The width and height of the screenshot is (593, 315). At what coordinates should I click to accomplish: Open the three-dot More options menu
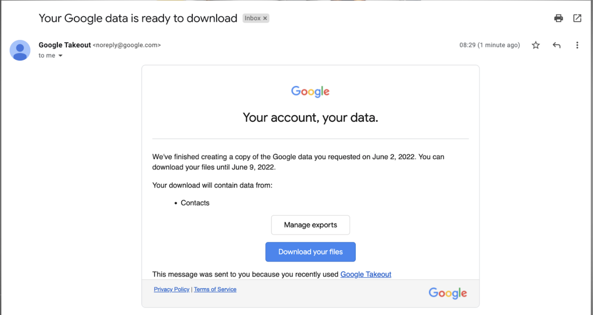click(577, 45)
